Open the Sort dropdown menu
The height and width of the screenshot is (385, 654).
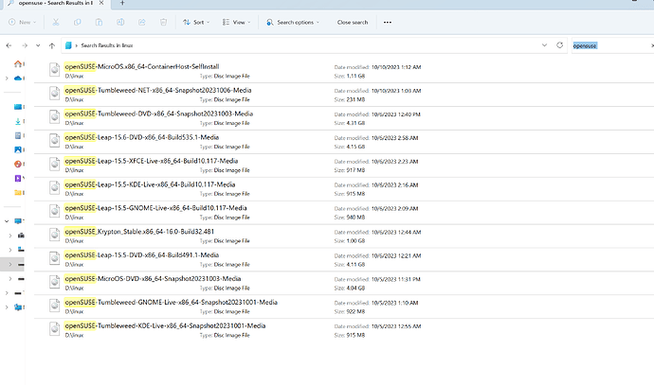point(195,22)
